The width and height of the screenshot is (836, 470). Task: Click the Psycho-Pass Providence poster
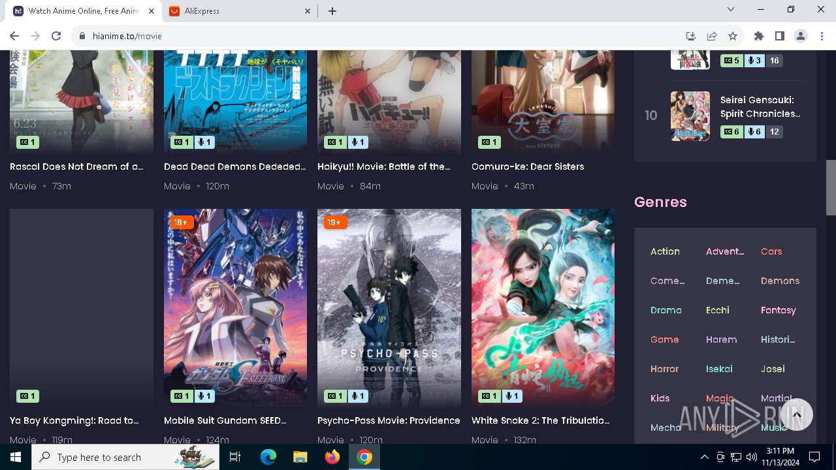point(389,308)
